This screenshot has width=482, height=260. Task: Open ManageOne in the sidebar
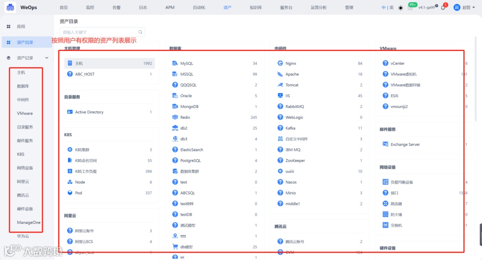(29, 222)
